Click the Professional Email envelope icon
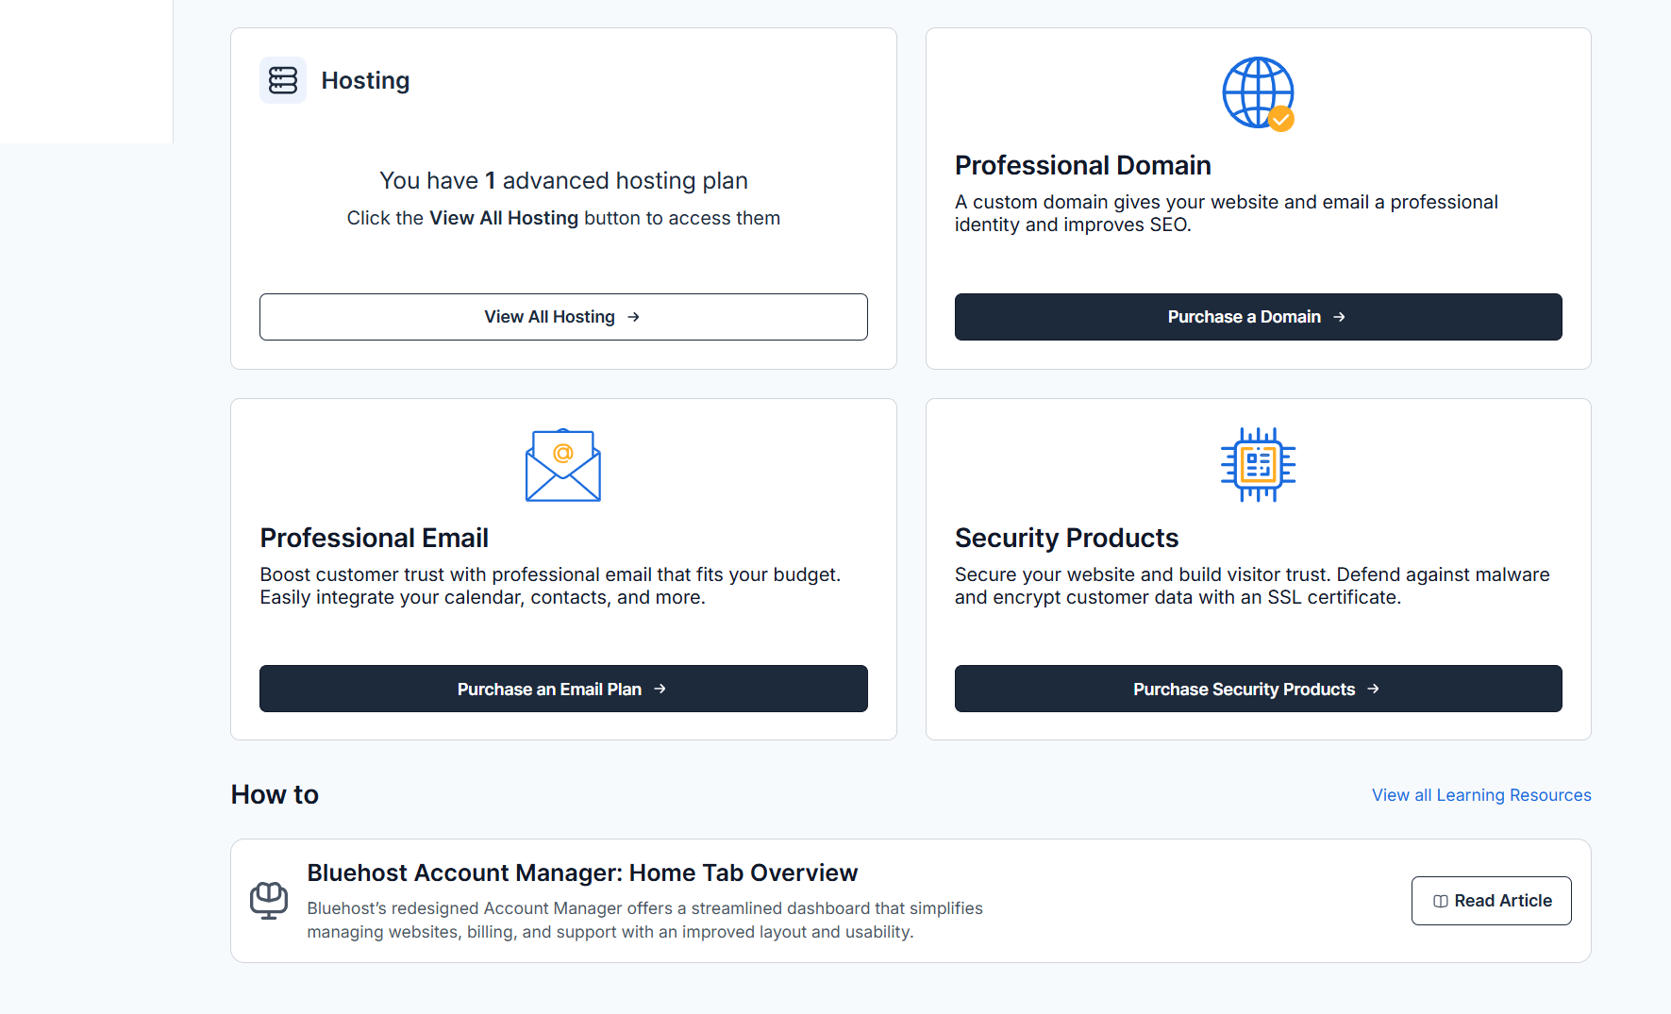The image size is (1671, 1014). 563,465
